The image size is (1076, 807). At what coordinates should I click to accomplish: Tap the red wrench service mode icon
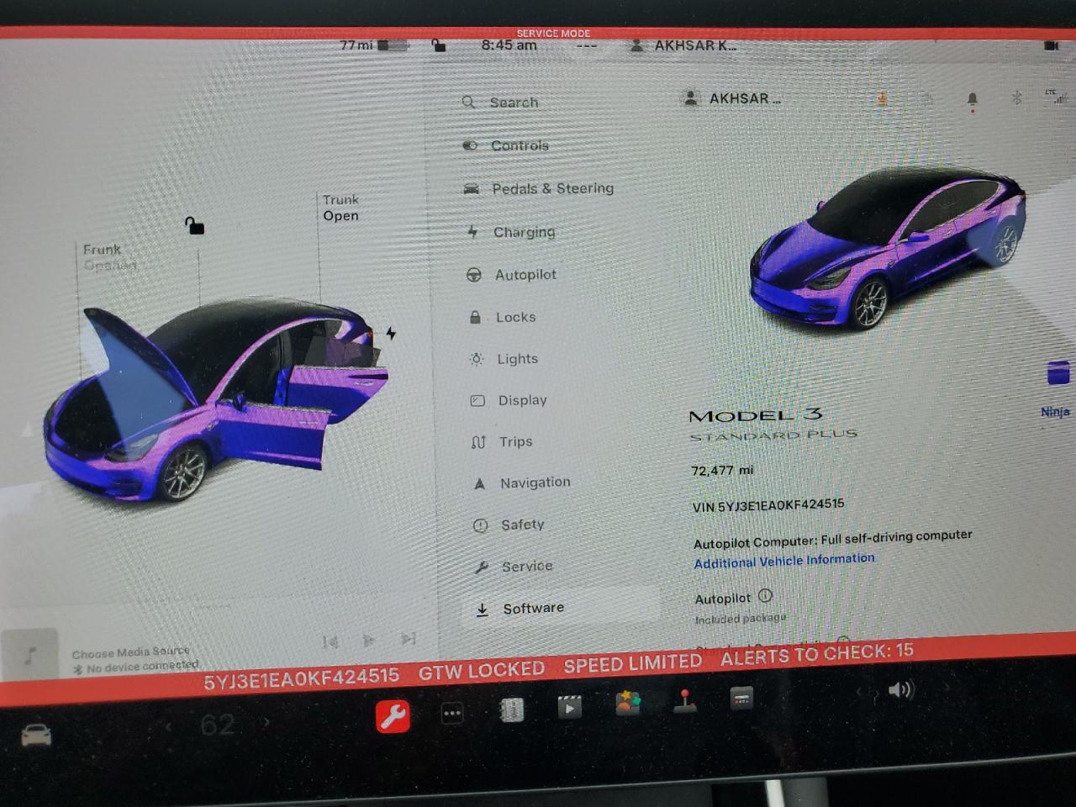pos(393,717)
